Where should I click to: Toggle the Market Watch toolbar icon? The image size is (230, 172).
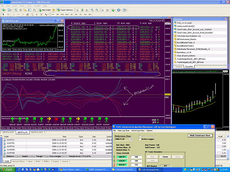[x=16, y=10]
